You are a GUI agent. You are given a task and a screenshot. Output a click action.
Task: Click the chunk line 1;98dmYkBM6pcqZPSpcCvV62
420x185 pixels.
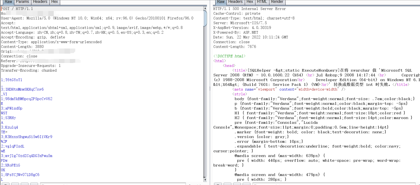pos(27,99)
